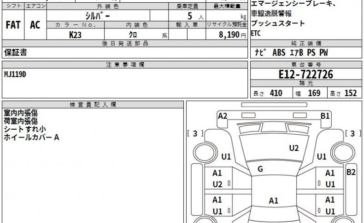The width and height of the screenshot is (364, 223).
Task: Click the 'FAT' shift value
Action: 13,25
